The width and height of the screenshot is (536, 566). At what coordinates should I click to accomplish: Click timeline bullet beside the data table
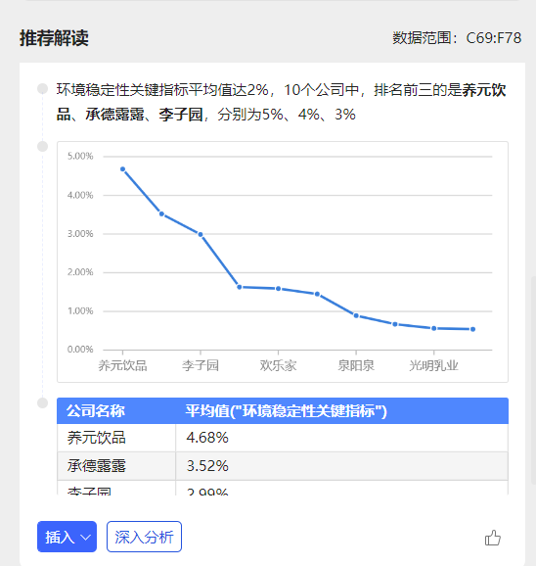pyautogui.click(x=42, y=402)
